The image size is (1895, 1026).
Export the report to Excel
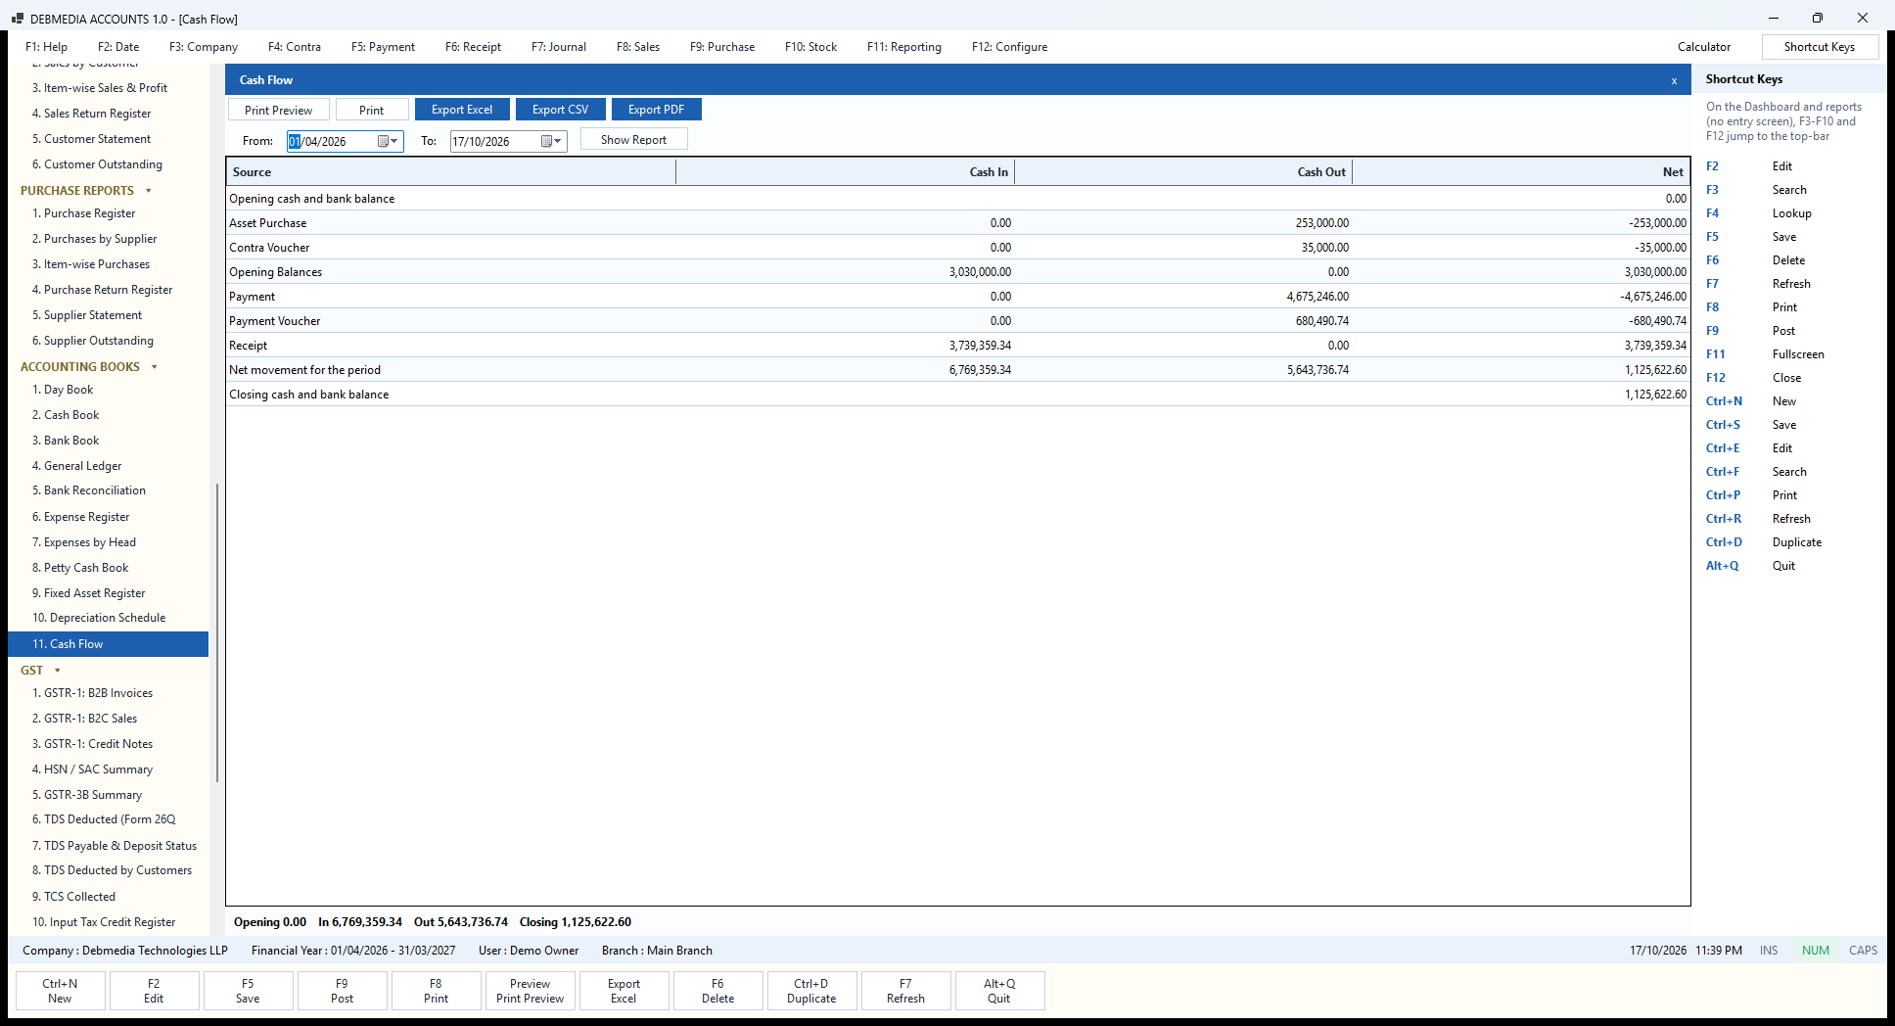[462, 110]
